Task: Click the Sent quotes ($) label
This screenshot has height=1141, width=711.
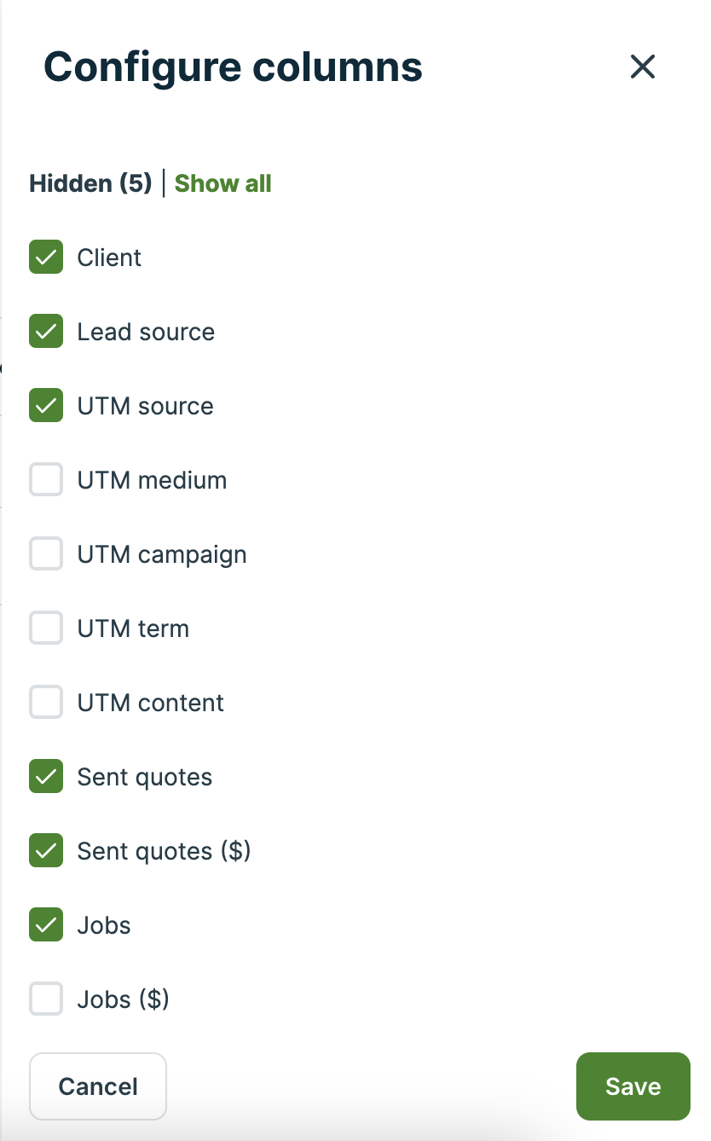Action: tap(164, 851)
